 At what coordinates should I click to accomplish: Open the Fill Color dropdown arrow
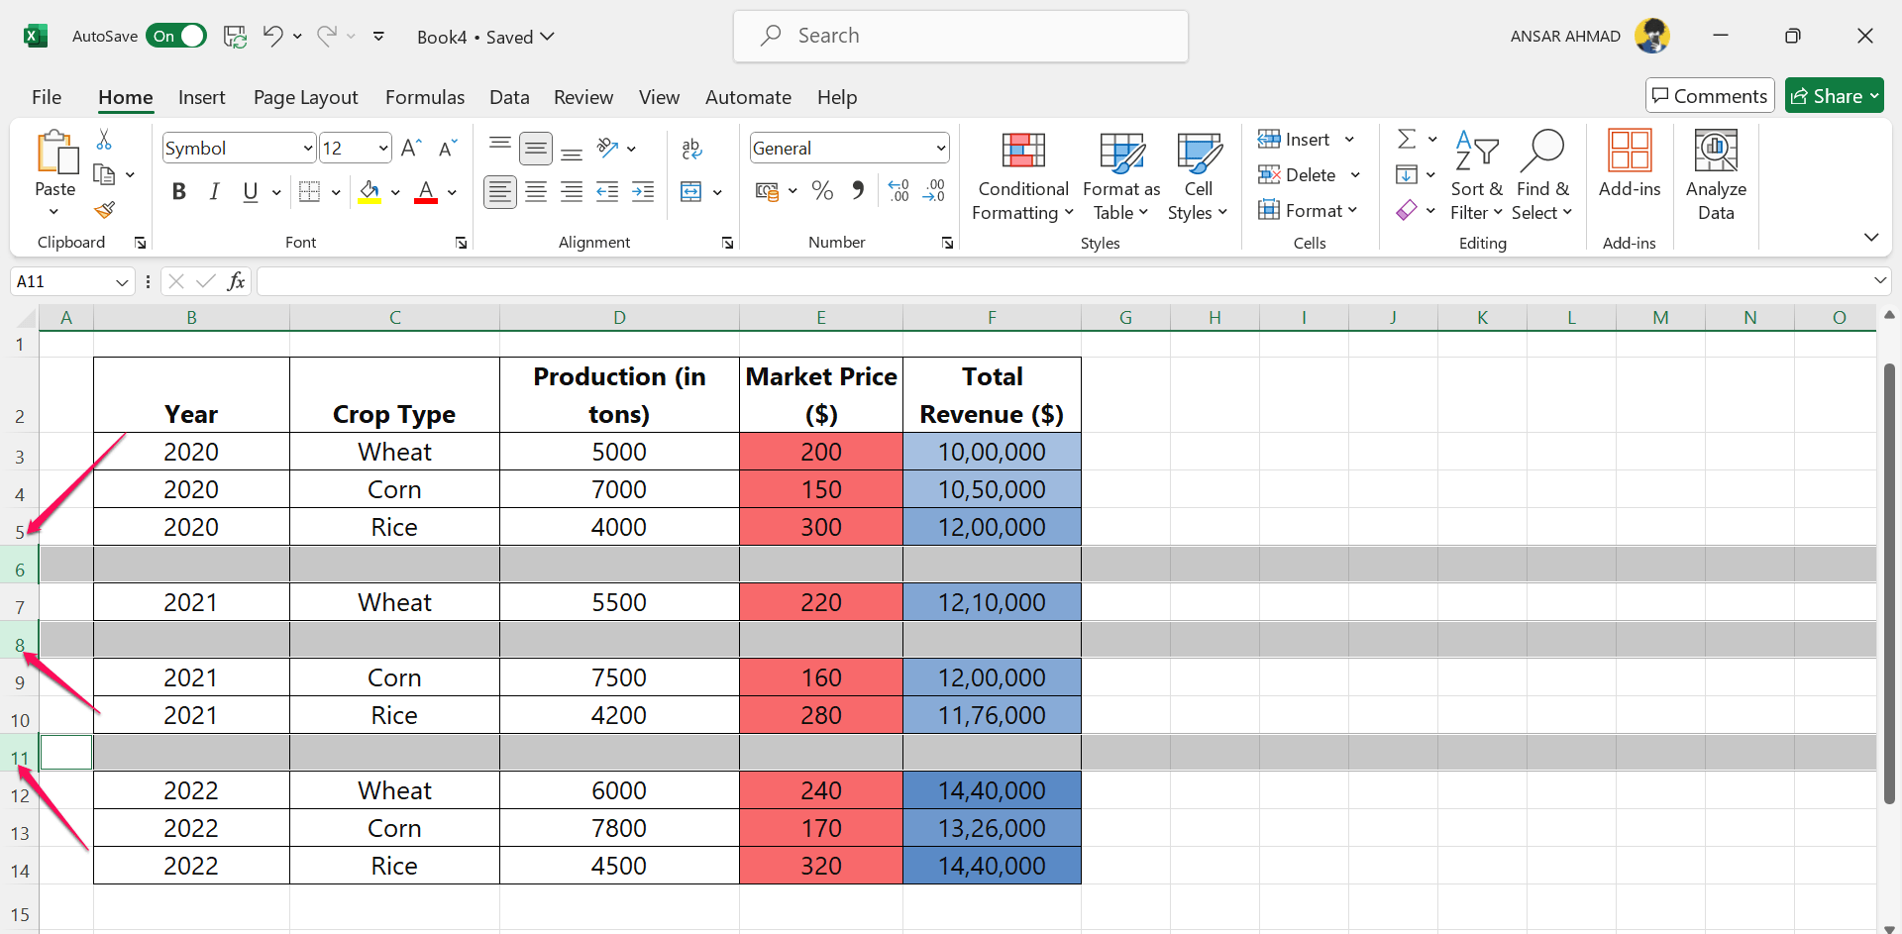tap(394, 191)
